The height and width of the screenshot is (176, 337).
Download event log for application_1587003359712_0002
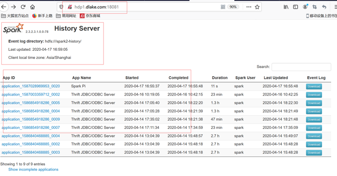click(x=314, y=95)
